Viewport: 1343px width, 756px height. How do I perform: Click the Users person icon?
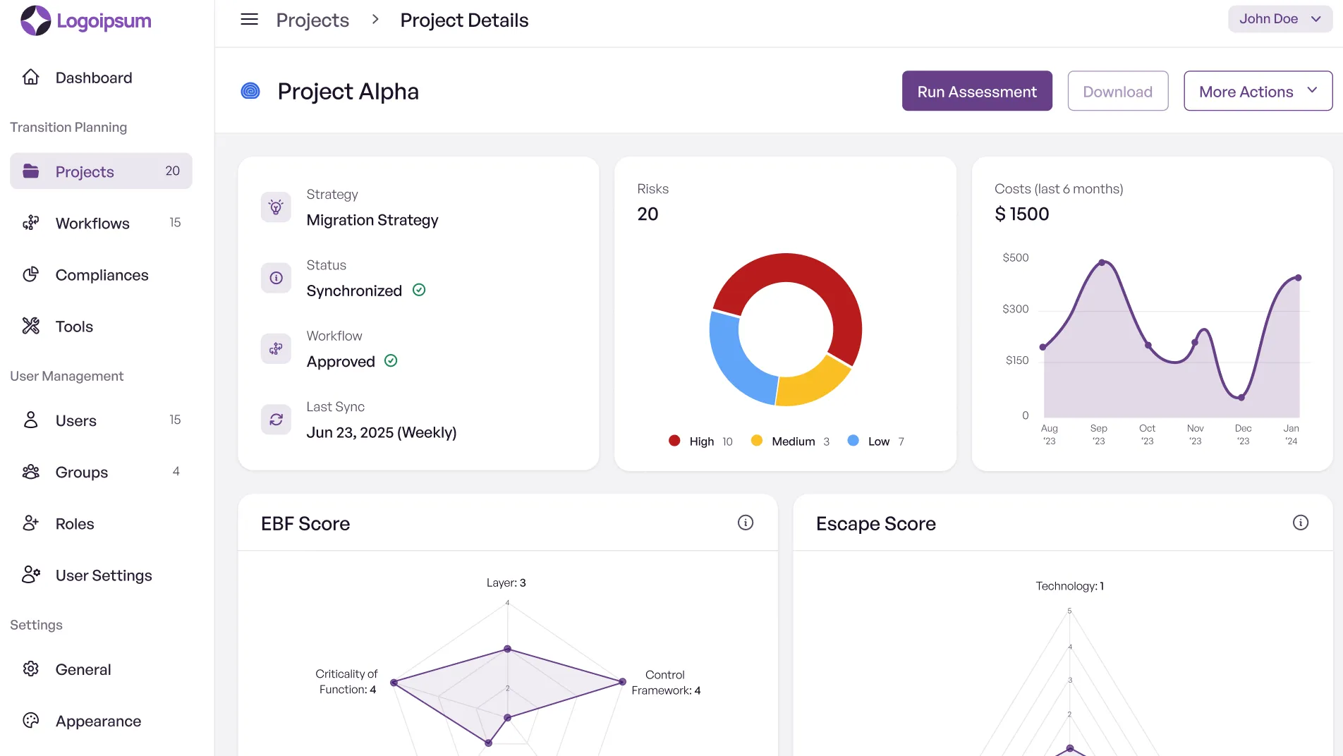[x=31, y=420]
